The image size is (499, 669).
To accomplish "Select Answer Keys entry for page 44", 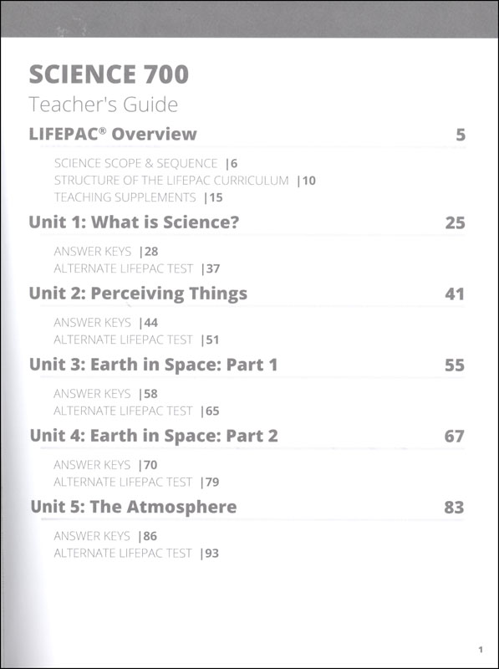I will click(106, 323).
